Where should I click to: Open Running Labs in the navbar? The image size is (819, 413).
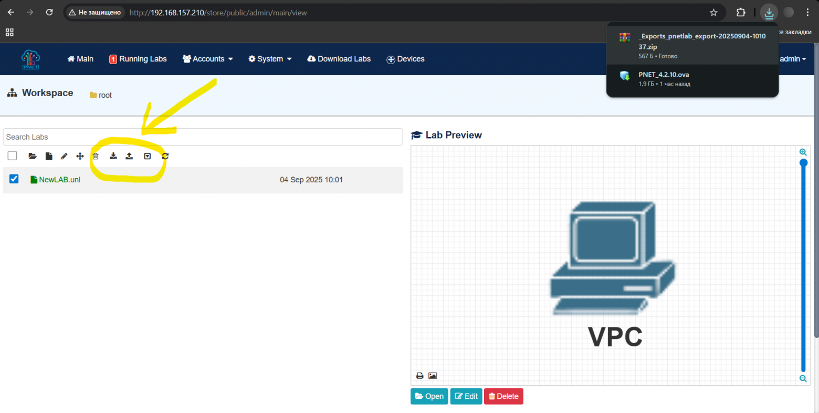coord(138,59)
